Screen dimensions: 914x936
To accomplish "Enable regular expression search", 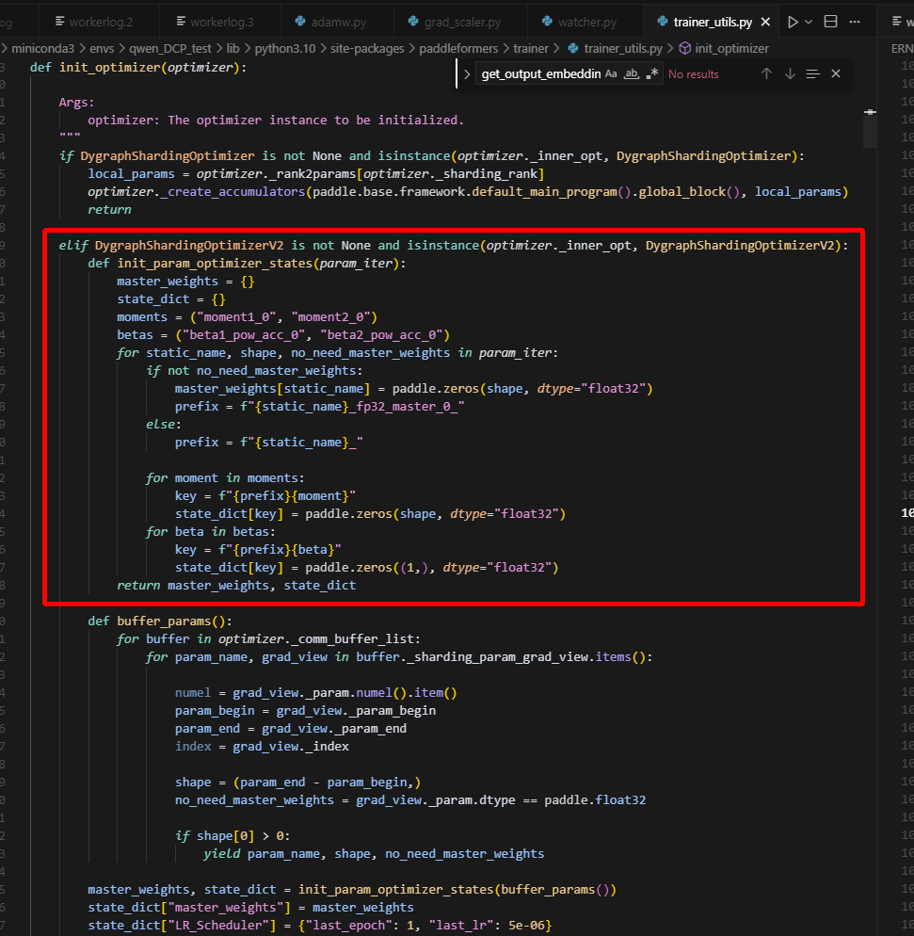I will (652, 73).
